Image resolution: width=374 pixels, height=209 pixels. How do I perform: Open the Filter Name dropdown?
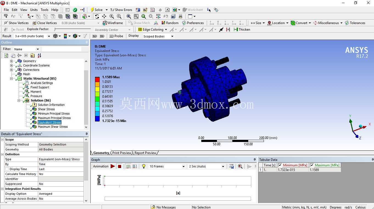coord(38,49)
